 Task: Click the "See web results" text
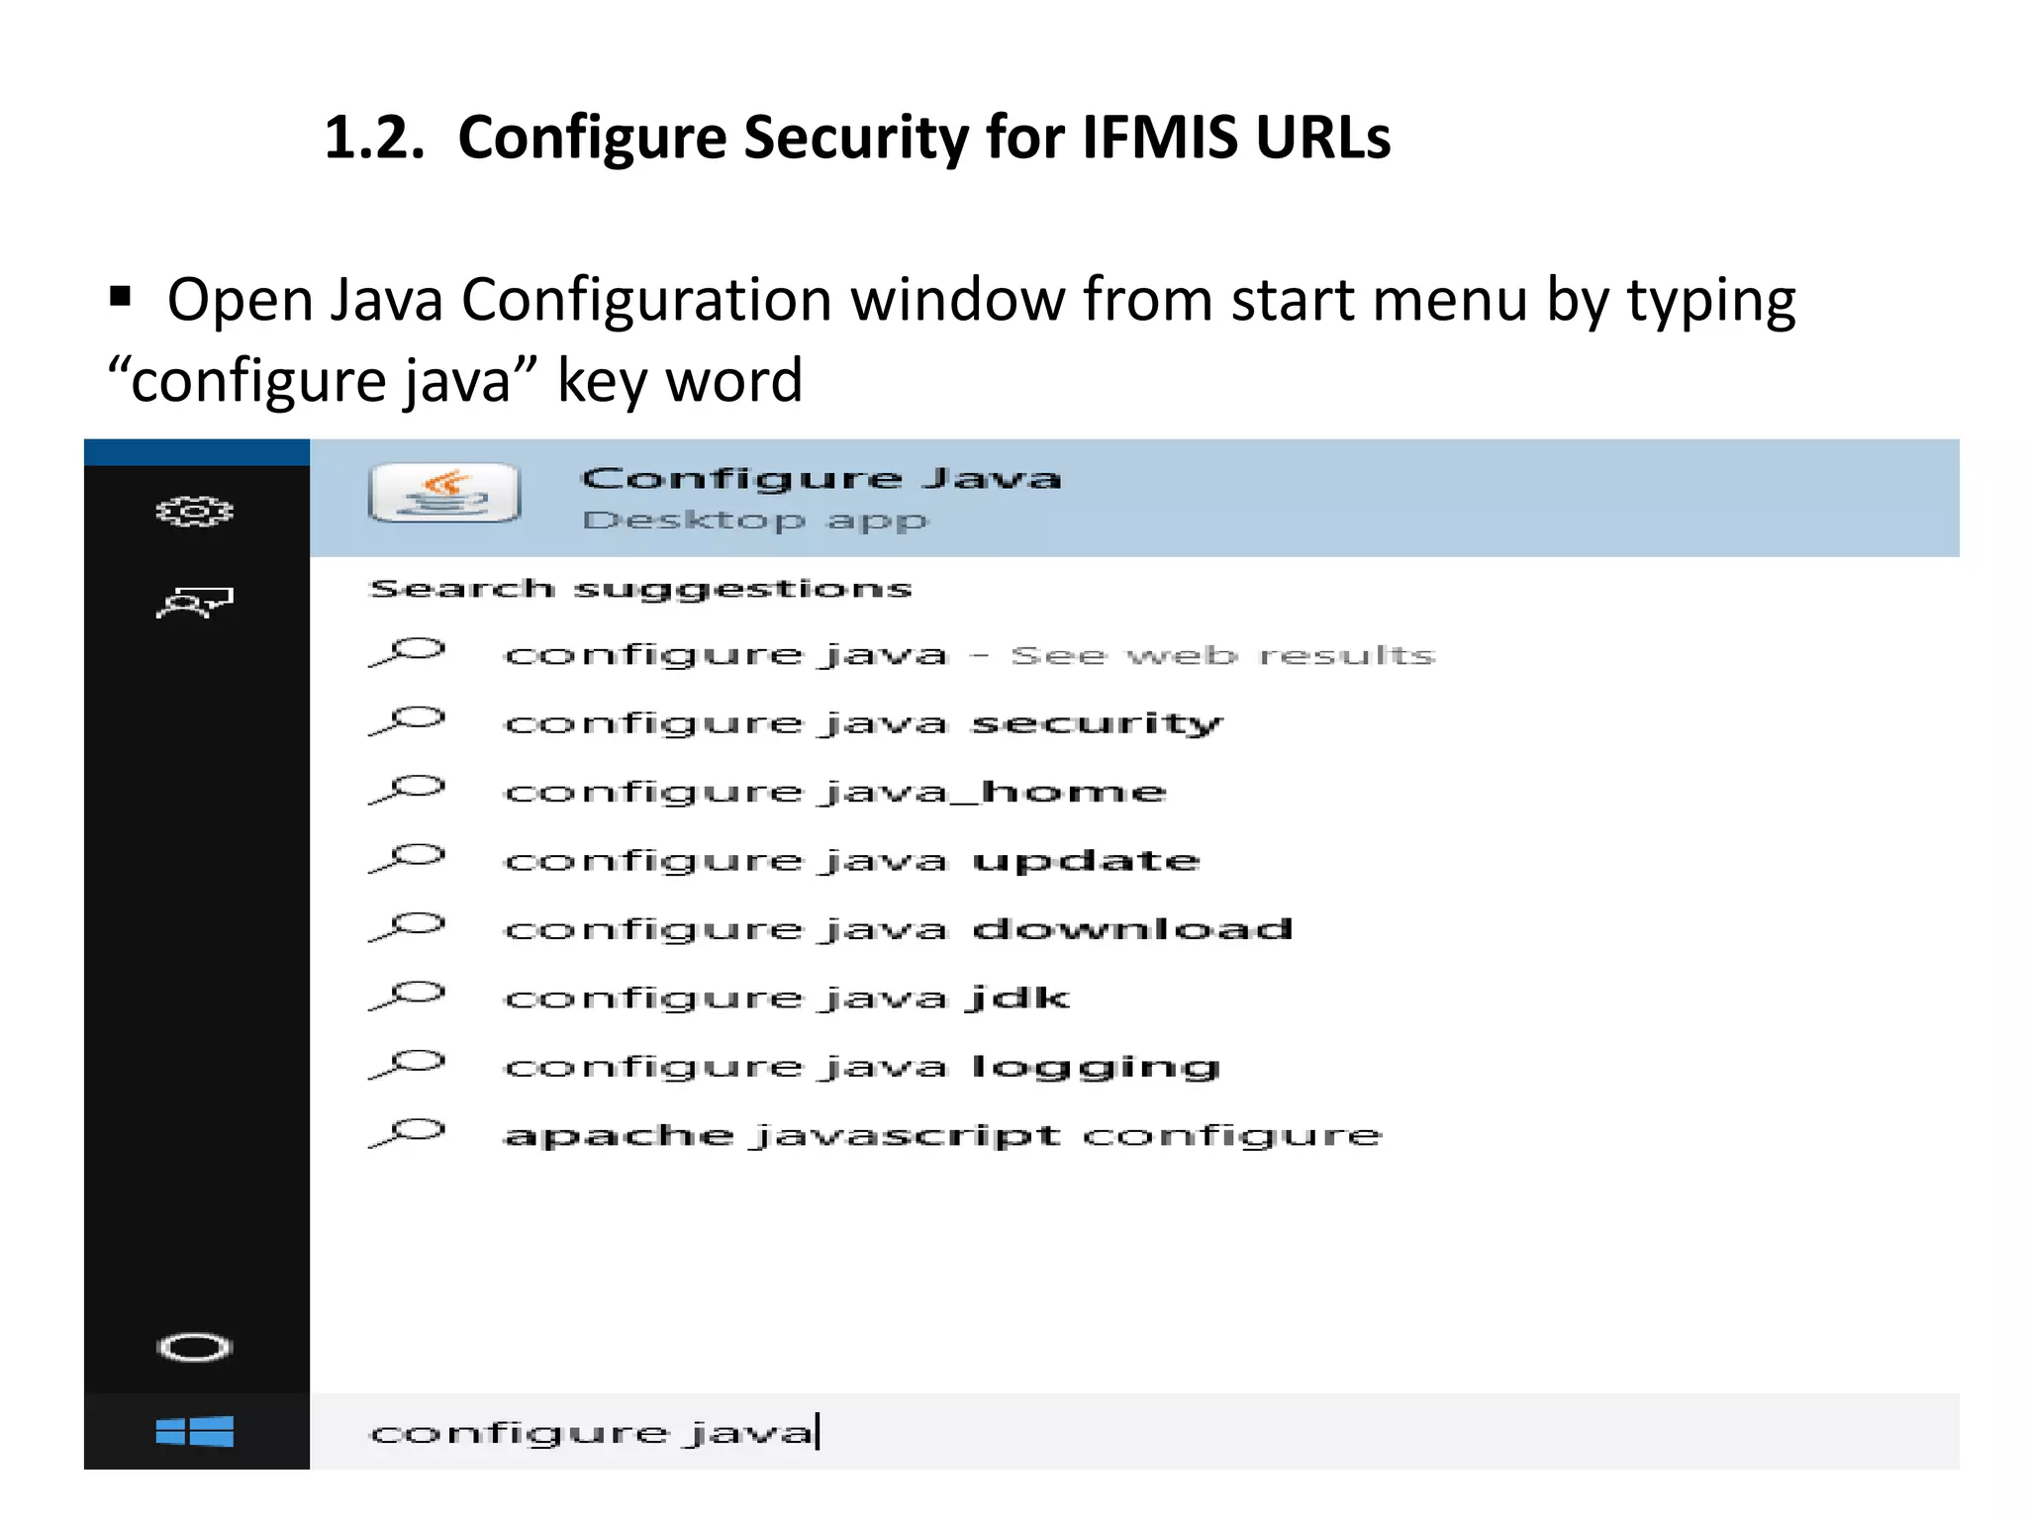(x=1221, y=655)
